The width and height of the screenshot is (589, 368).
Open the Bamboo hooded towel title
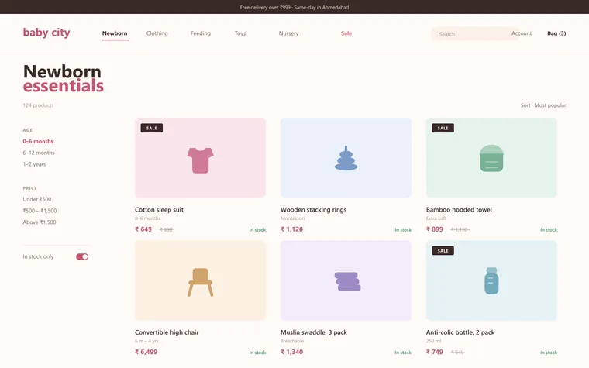[x=459, y=209]
